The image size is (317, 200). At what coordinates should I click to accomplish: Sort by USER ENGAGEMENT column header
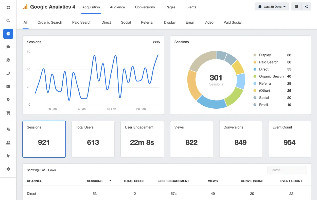click(x=173, y=181)
